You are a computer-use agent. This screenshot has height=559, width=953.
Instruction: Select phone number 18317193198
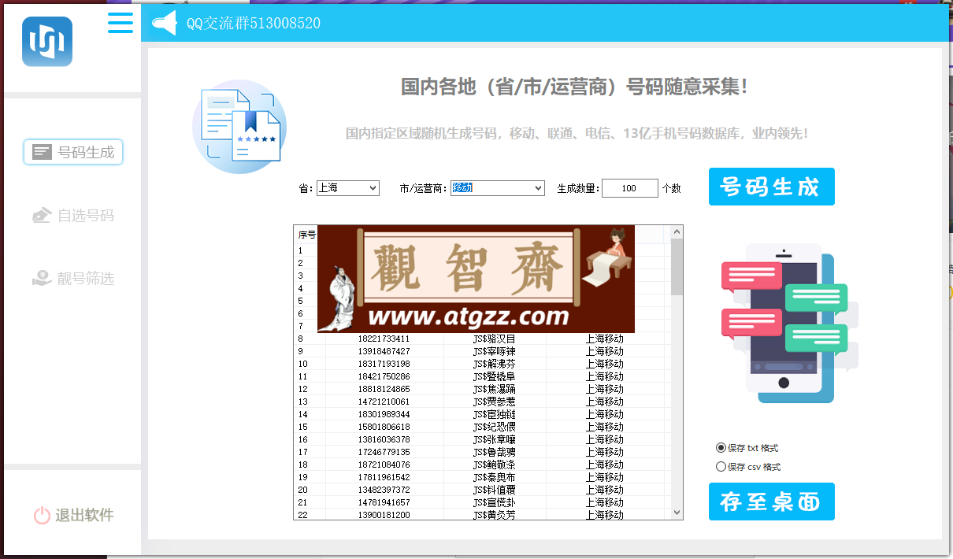[x=384, y=364]
